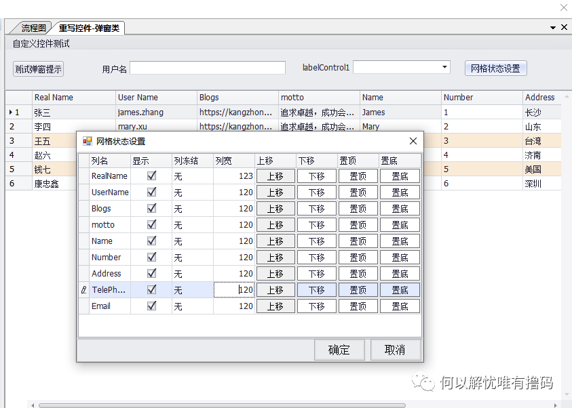The width and height of the screenshot is (572, 408).
Task: Click 置底 for the Name row
Action: 400,241
